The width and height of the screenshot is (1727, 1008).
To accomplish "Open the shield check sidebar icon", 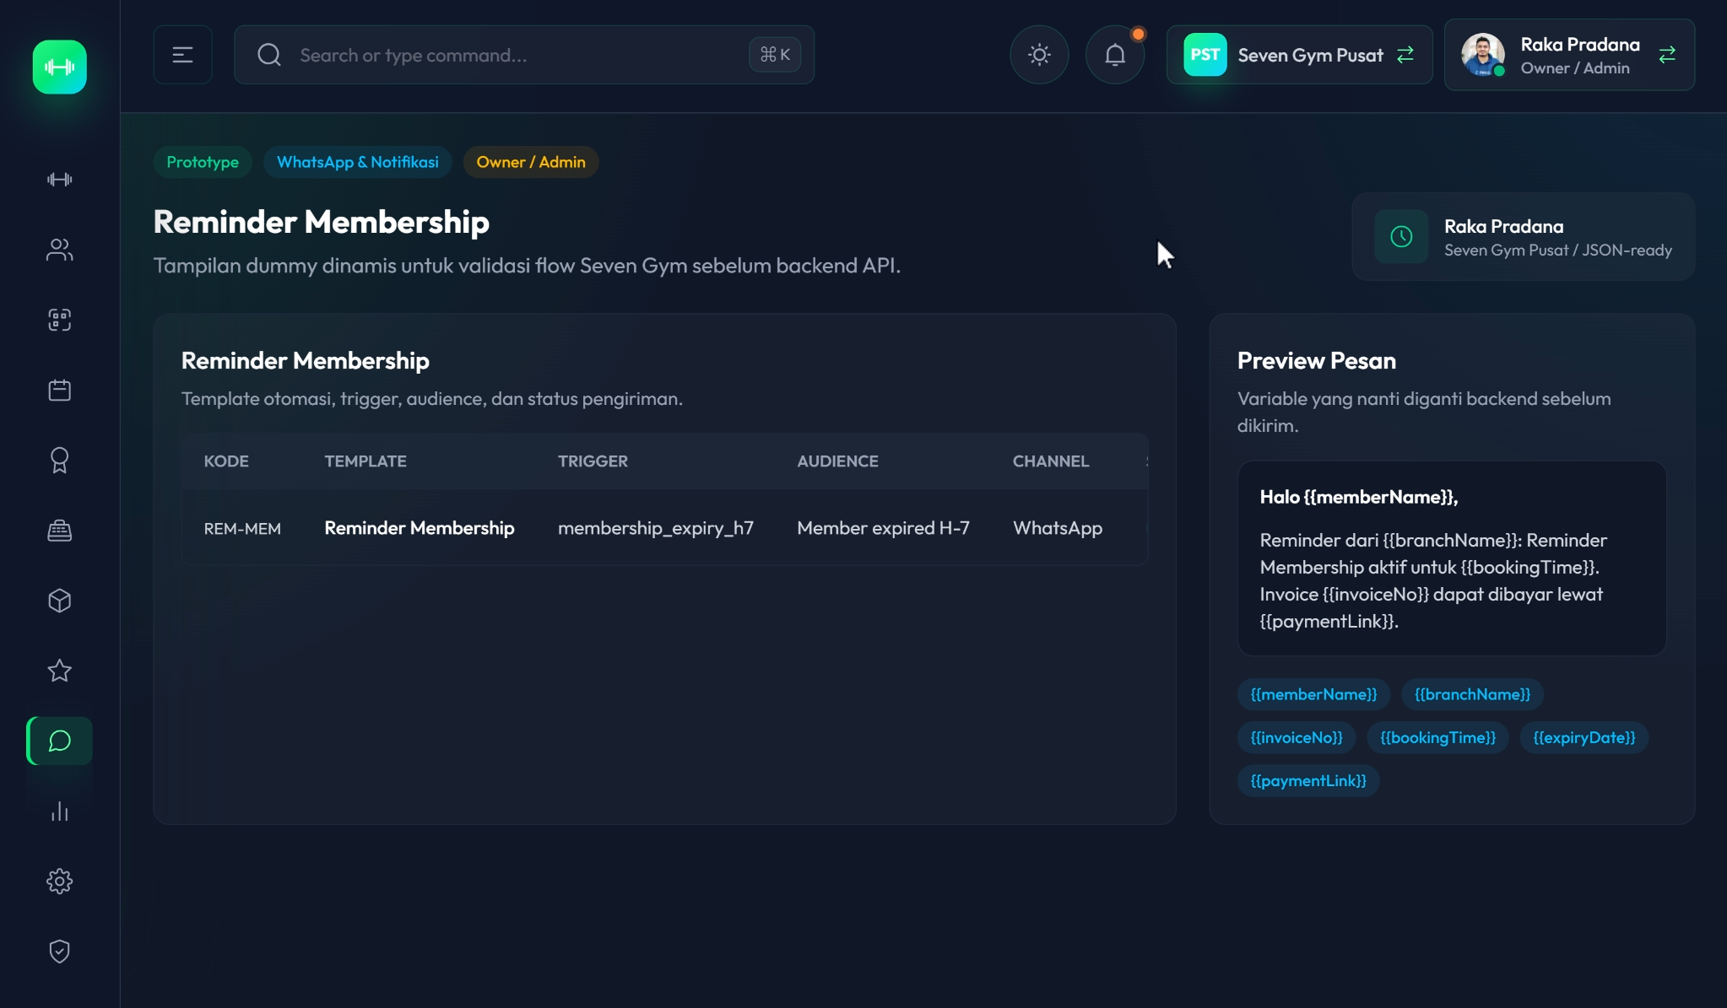I will pos(60,951).
